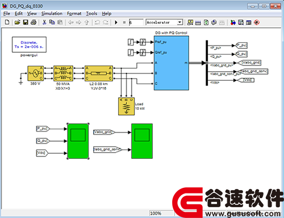Screen dimensions: 284x218
Task: Save the model with floppy disk icon
Action: coord(26,22)
